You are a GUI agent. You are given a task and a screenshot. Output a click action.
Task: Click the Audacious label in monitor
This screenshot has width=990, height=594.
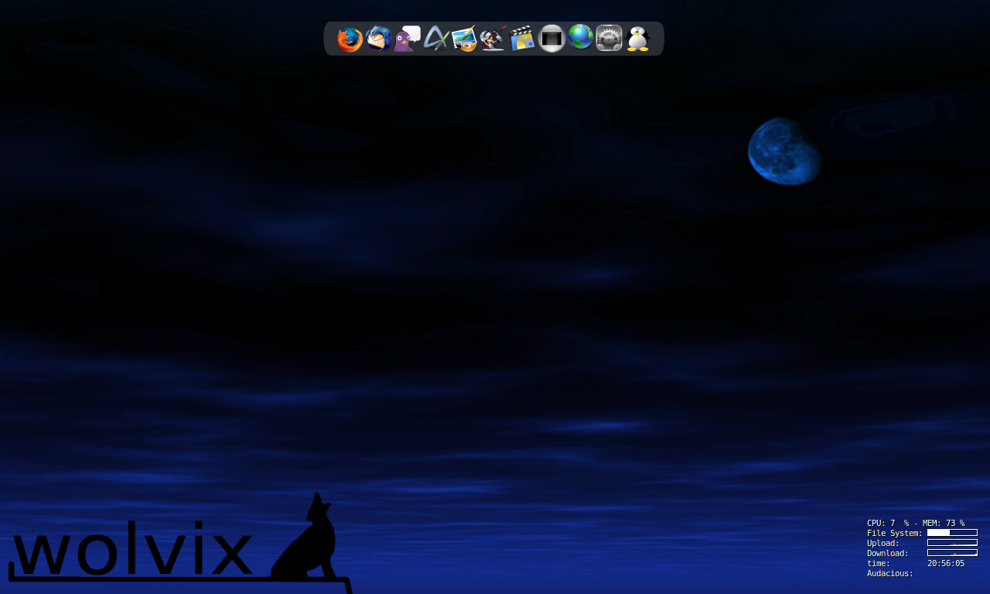point(890,573)
